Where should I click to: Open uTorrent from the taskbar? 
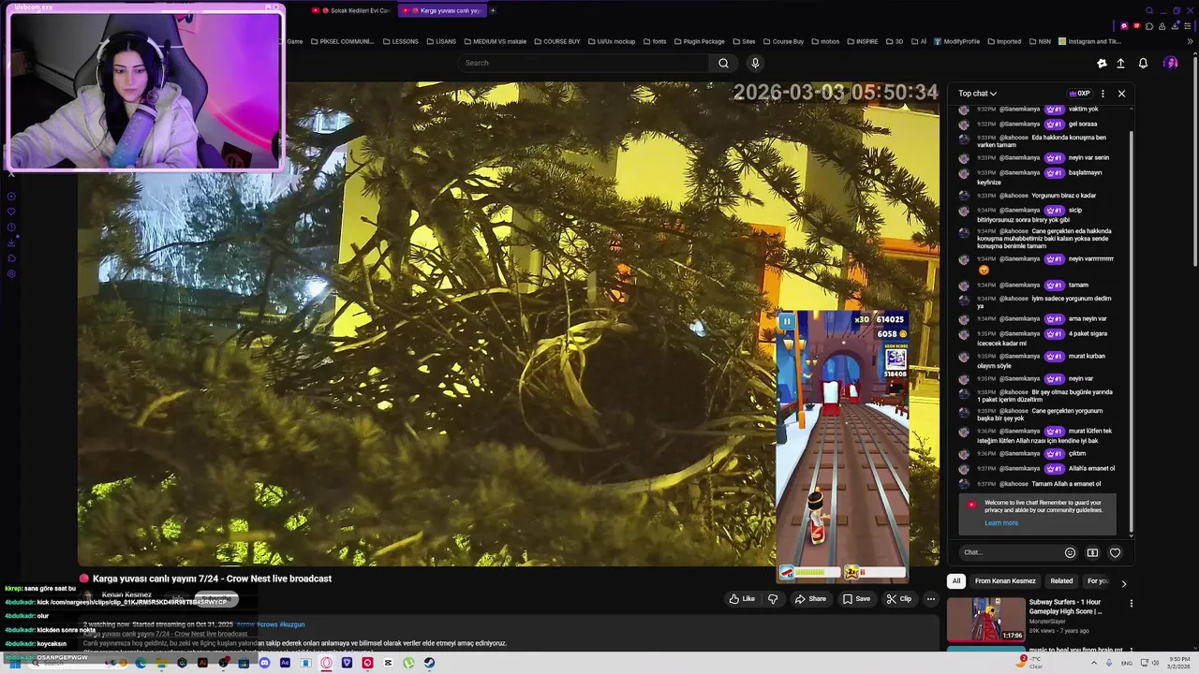tap(408, 663)
